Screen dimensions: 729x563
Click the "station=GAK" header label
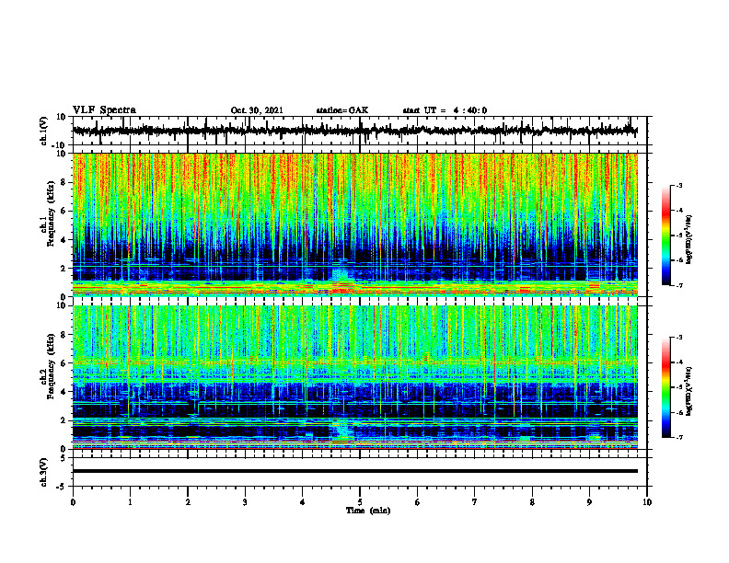tap(342, 110)
